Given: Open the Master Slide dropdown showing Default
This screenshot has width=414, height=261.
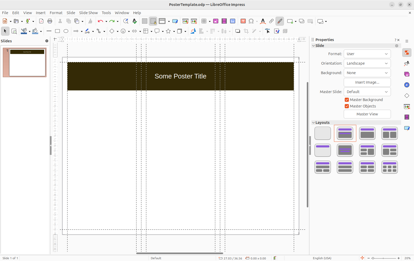Looking at the screenshot, I should click(x=367, y=92).
